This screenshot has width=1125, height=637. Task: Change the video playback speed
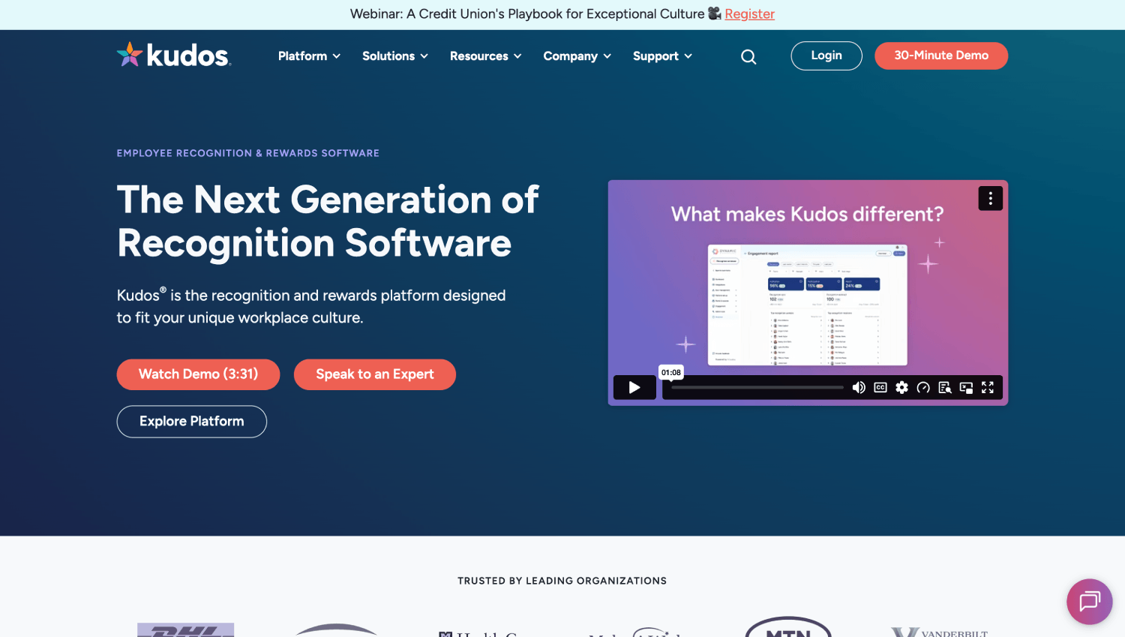point(923,387)
